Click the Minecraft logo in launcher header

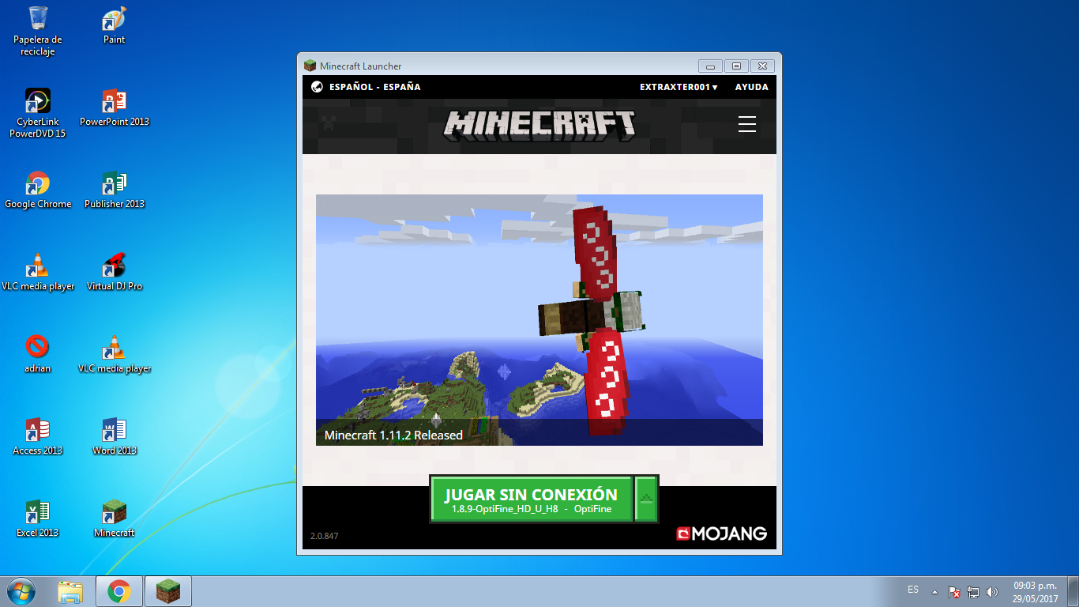click(539, 125)
